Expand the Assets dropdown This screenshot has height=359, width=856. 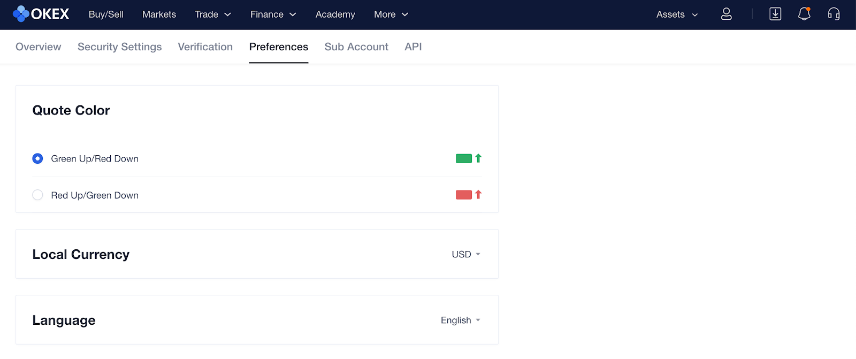pyautogui.click(x=677, y=14)
